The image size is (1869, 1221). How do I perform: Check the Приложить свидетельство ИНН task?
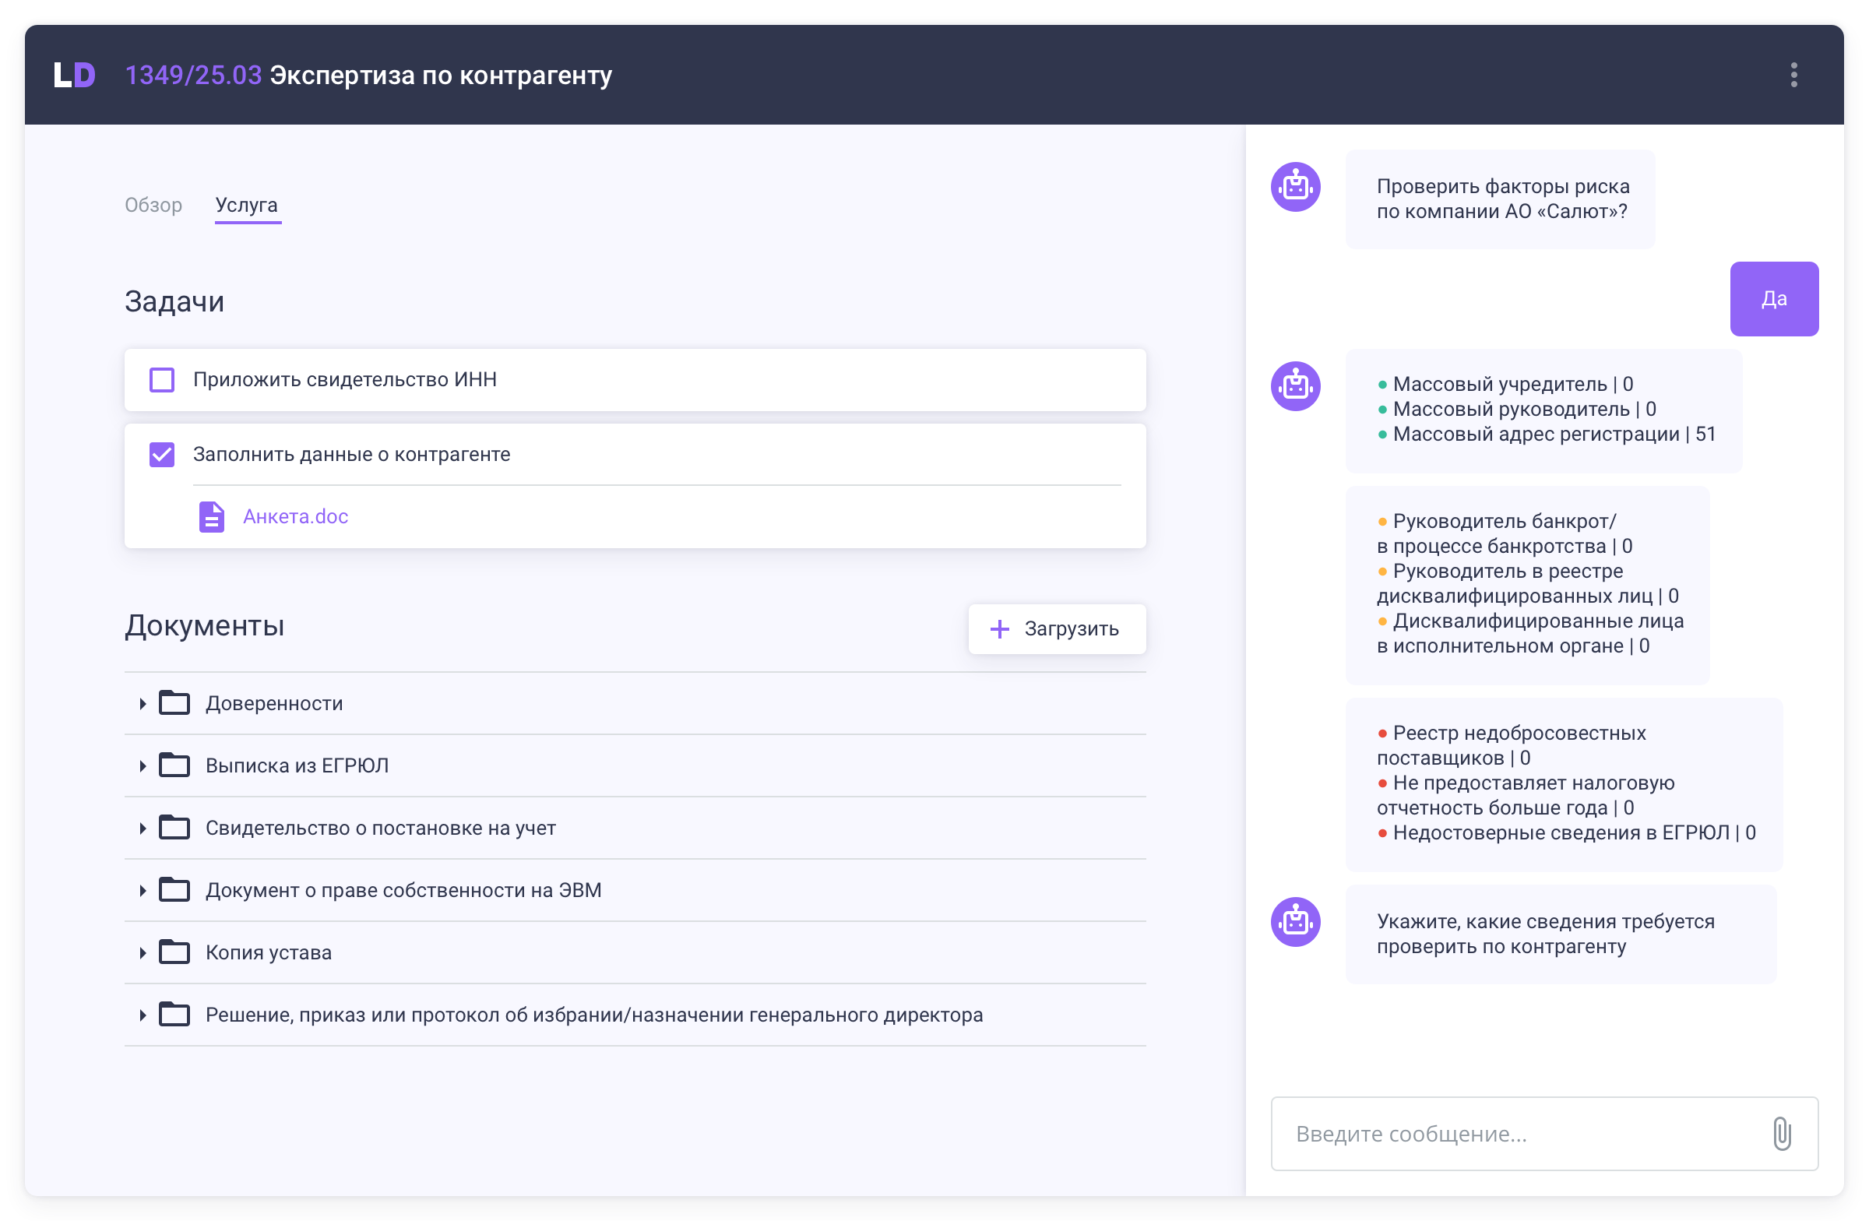pyautogui.click(x=162, y=380)
